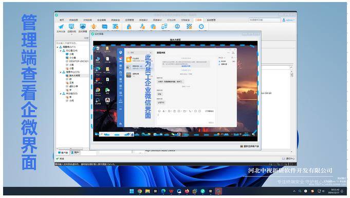Viewport: 350px width, 198px height.
Task: Open dropdown arrow under 远程协助
Action: [x=71, y=34]
